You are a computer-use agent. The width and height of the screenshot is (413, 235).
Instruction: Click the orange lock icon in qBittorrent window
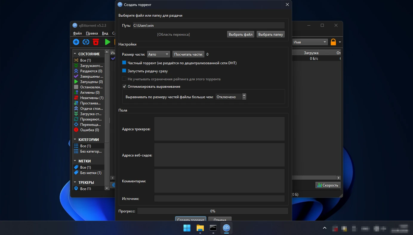(x=333, y=42)
